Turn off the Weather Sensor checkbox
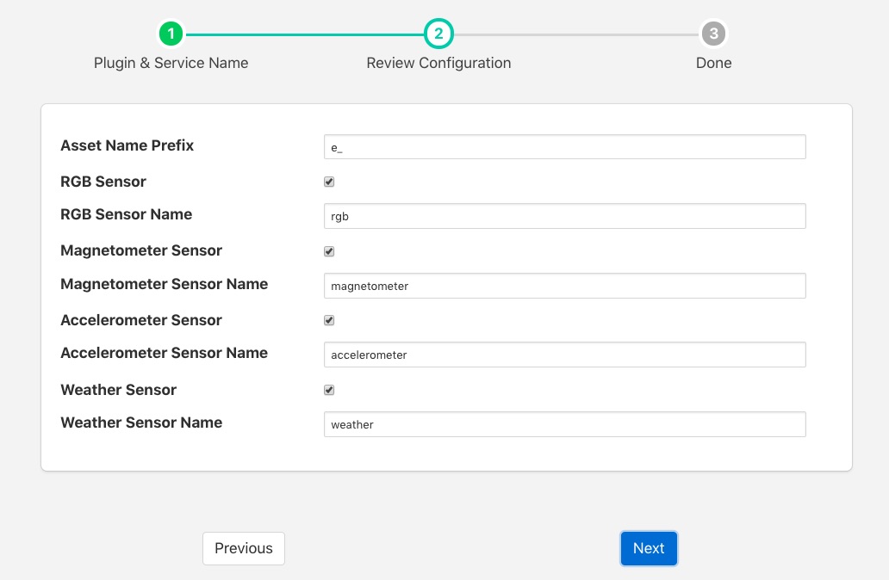 [329, 390]
